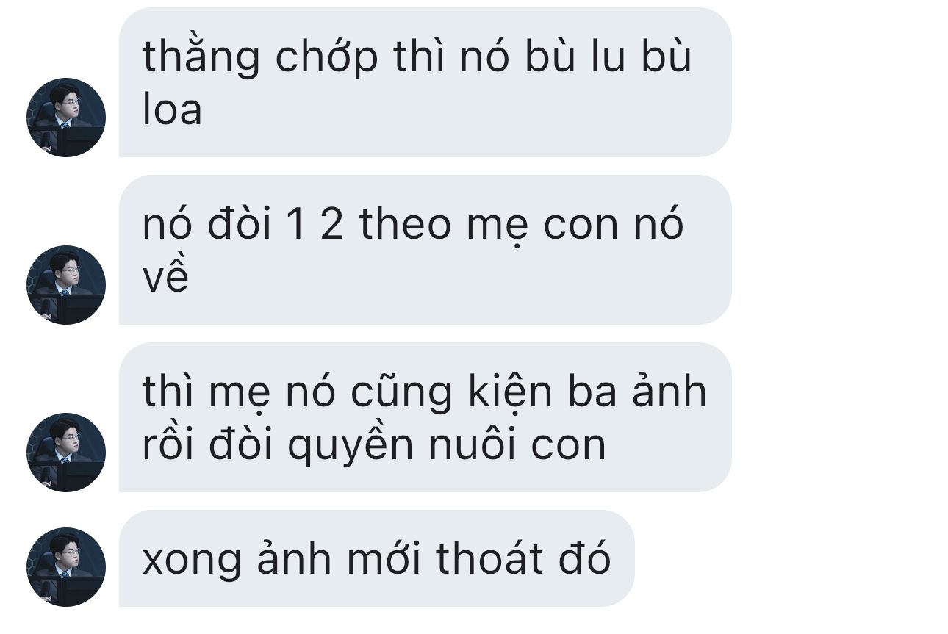Viewport: 948px width, 634px height.
Task: Tap profile picture beside "thì mẹ nó cũng kiện" message
Action: coord(66,453)
